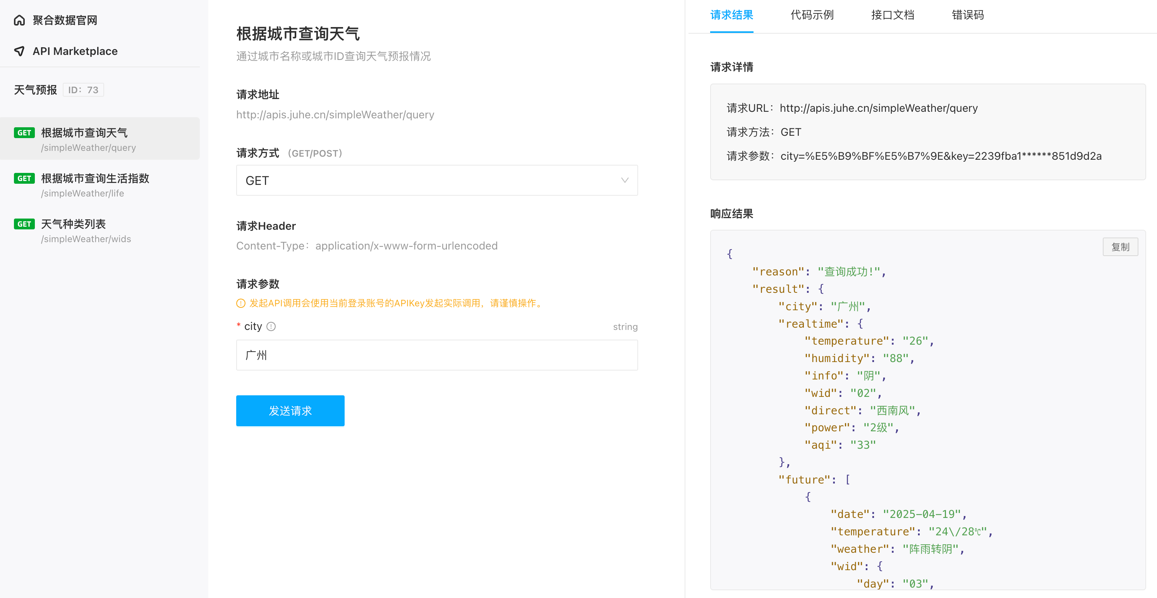This screenshot has width=1157, height=598.
Task: Click the 请求结果 tab
Action: (731, 15)
